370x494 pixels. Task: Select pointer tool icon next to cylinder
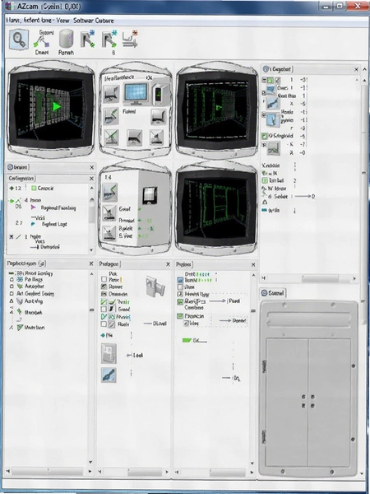click(x=88, y=39)
